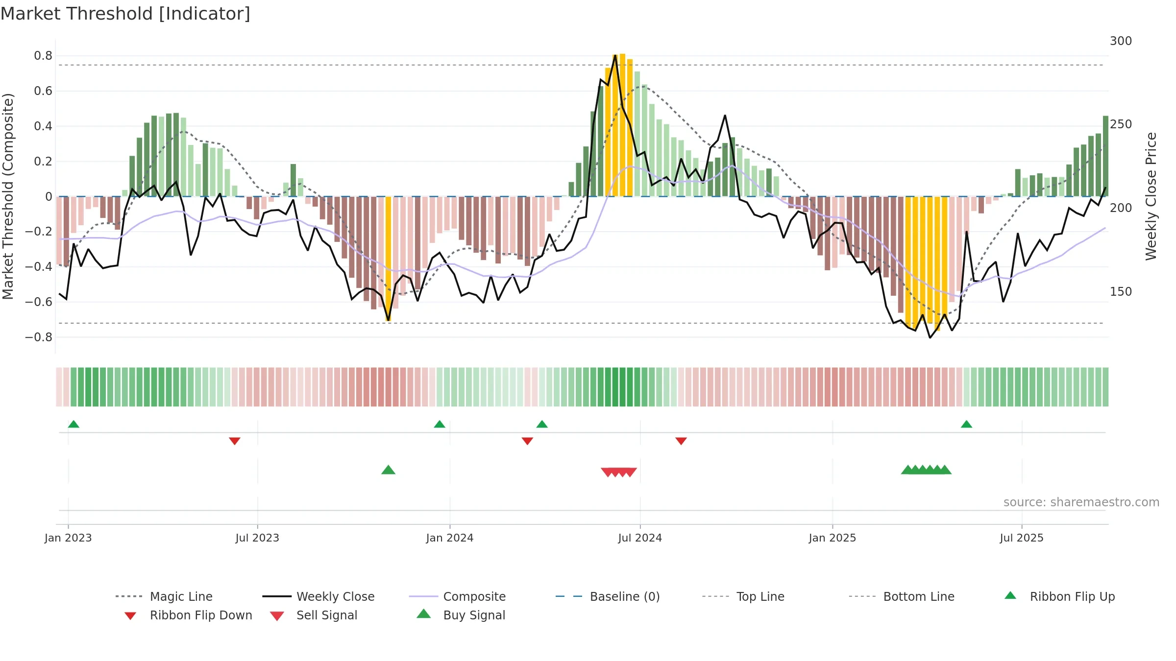Click the Jan 2024 x-axis label
The width and height of the screenshot is (1176, 661).
450,538
